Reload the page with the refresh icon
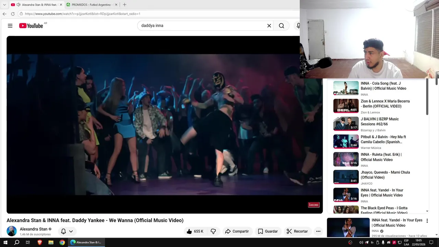Viewport: 439px width, 247px height. tap(13, 14)
